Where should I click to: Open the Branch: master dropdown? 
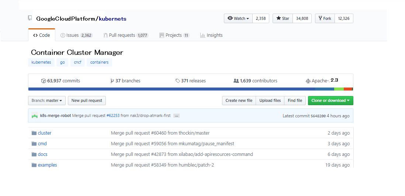(47, 100)
